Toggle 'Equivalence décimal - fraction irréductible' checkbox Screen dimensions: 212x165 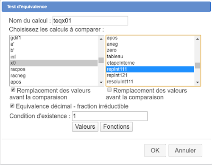tap(12, 105)
